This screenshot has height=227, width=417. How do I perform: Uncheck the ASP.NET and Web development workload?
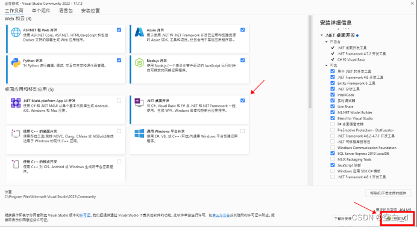(x=119, y=29)
